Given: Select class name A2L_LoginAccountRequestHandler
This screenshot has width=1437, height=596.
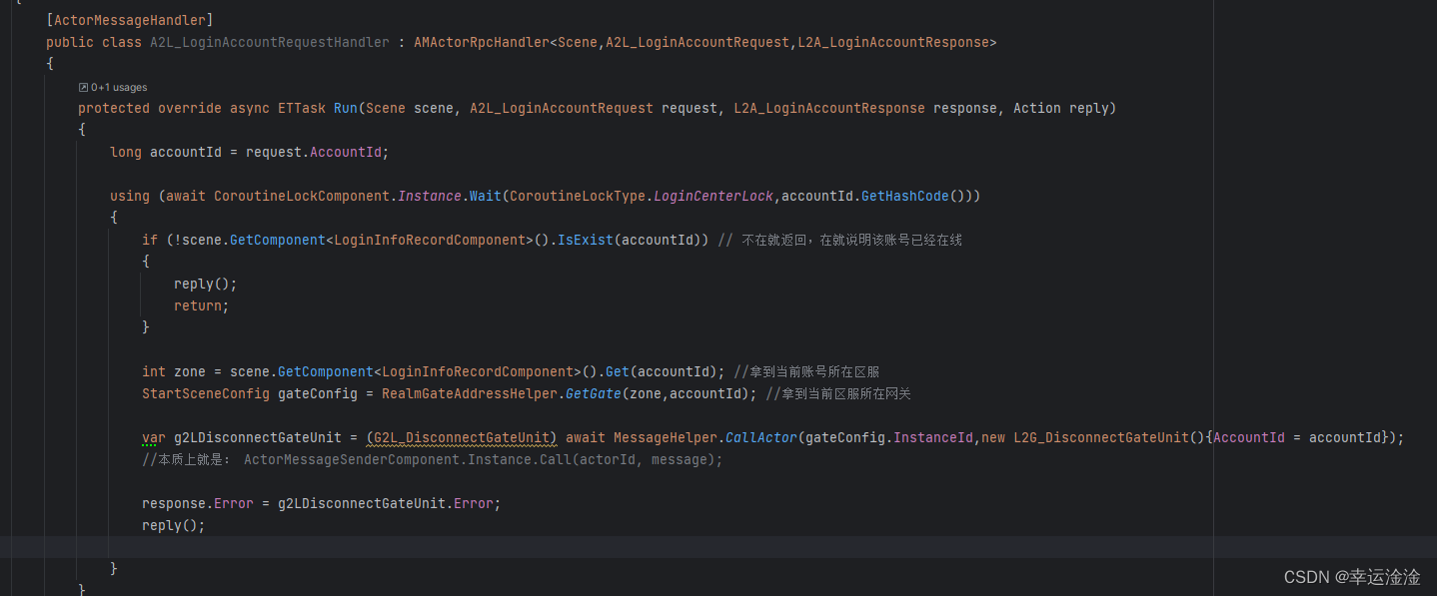Looking at the screenshot, I should (x=270, y=42).
